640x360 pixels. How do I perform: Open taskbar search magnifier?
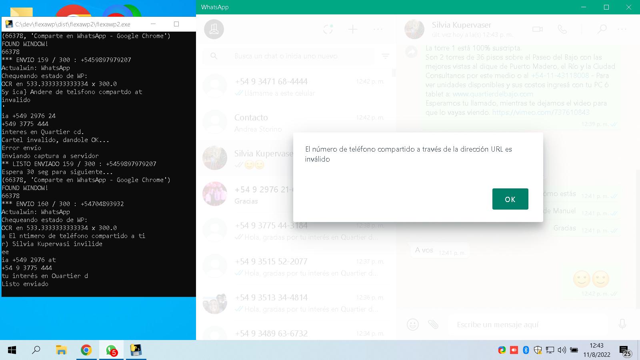coord(36,350)
